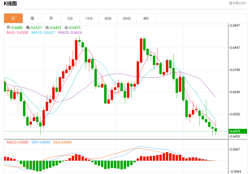Open the 30分 interval tab
The image size is (250, 174).
[108, 18]
